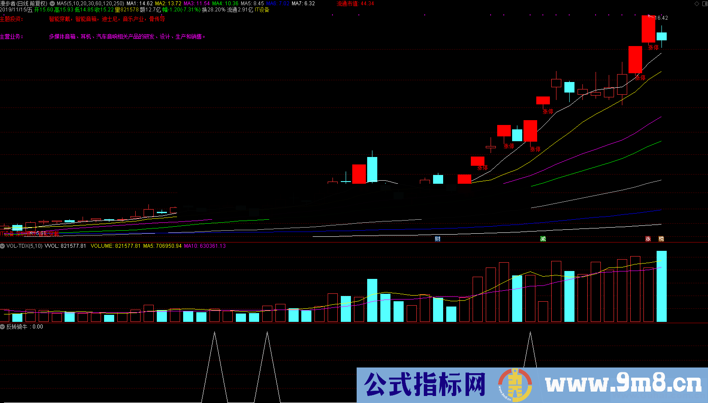Click the 财 event marker icon

click(x=437, y=239)
